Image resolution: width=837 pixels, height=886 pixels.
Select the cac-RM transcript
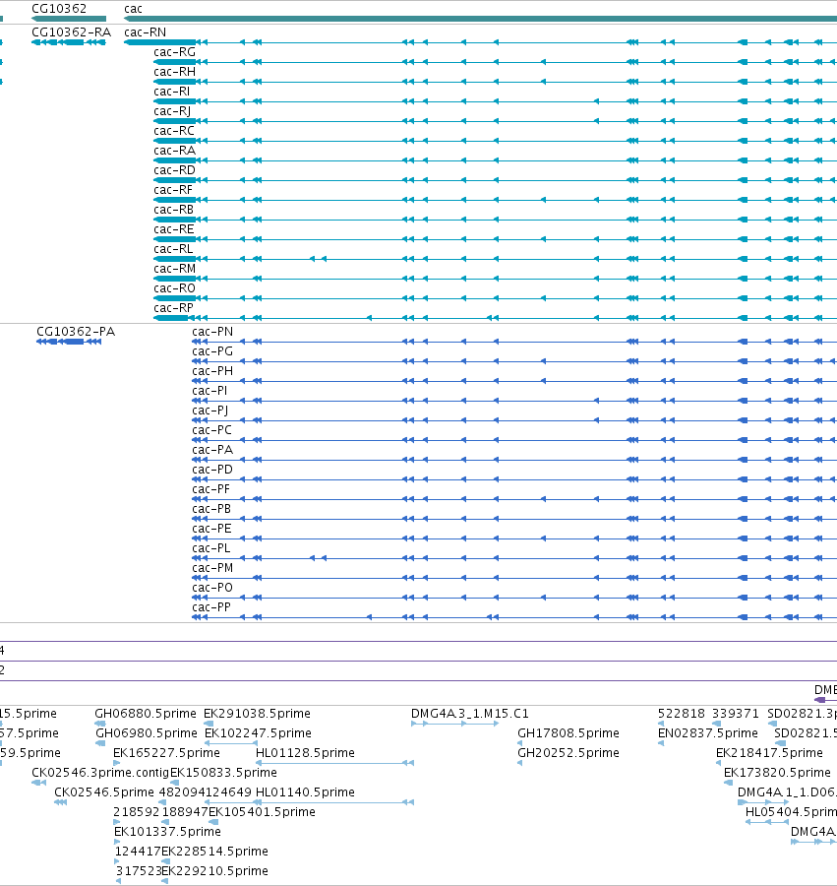point(174,269)
